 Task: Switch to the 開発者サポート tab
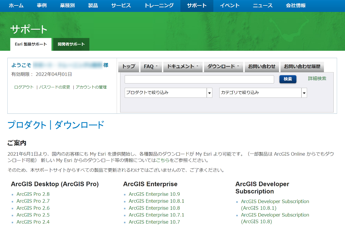coord(71,44)
